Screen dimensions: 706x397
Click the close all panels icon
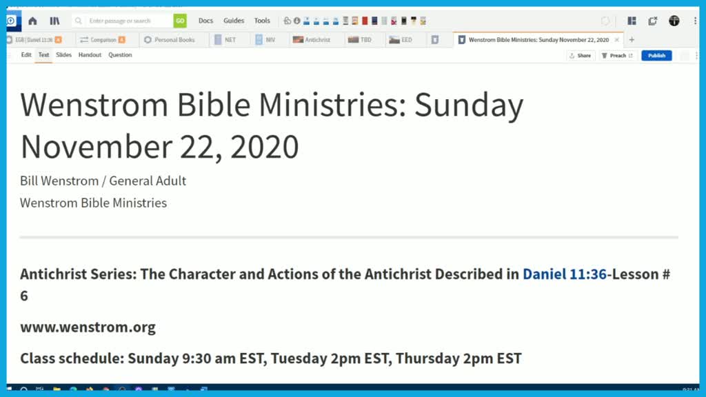tap(652, 21)
